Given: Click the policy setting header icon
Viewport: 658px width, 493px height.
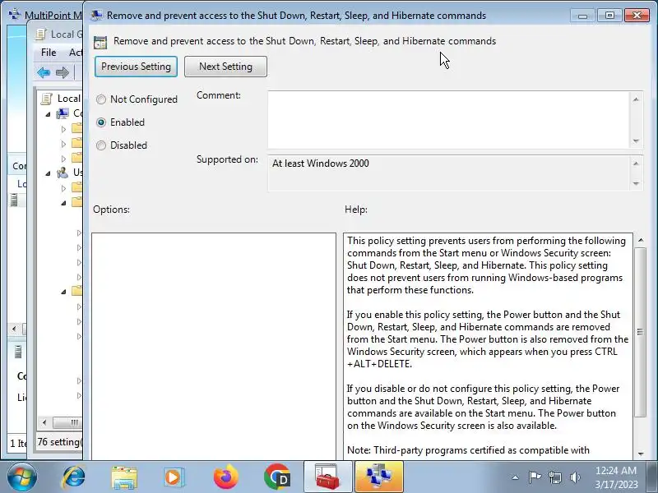Looking at the screenshot, I should (x=100, y=42).
